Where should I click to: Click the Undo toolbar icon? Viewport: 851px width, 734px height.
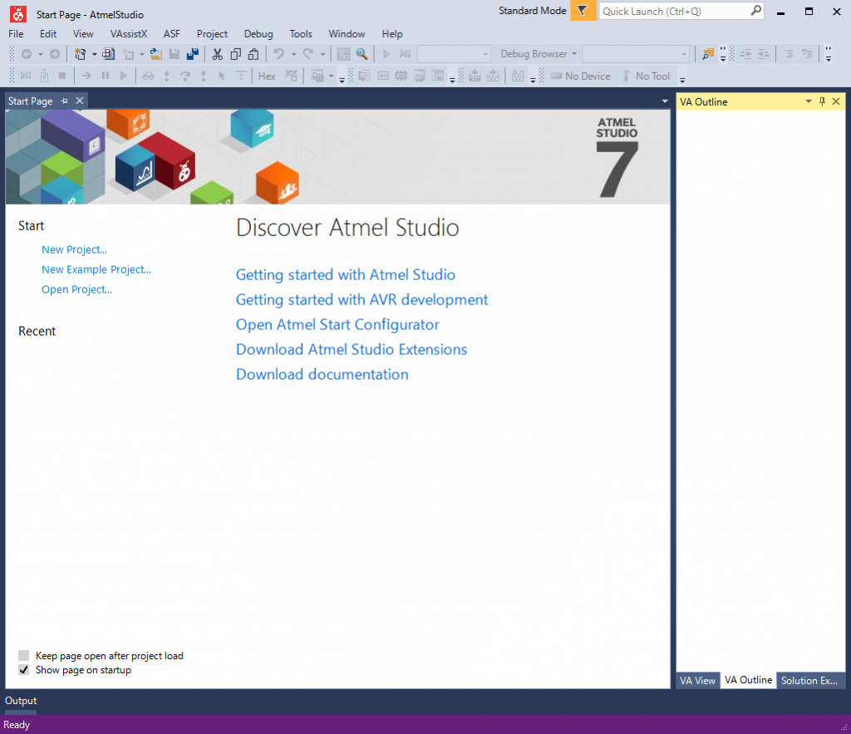click(x=278, y=54)
